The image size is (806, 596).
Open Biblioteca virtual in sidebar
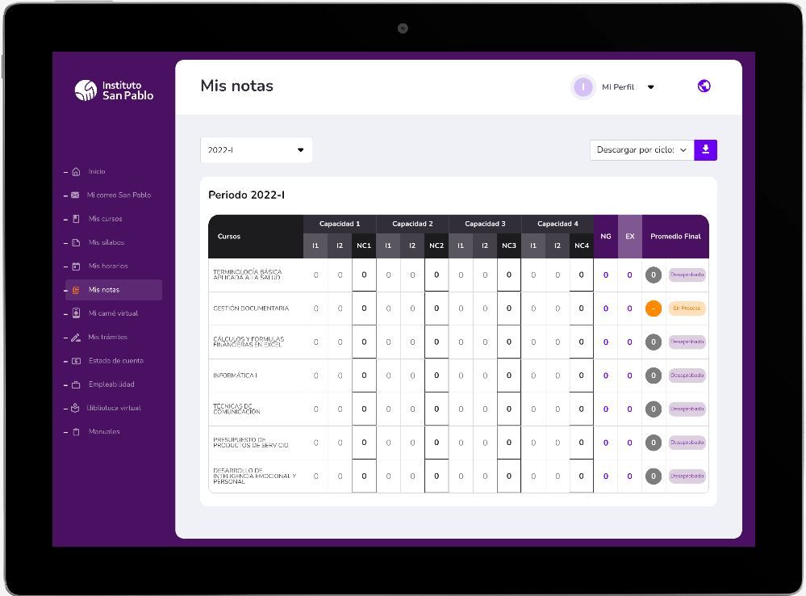pos(114,408)
